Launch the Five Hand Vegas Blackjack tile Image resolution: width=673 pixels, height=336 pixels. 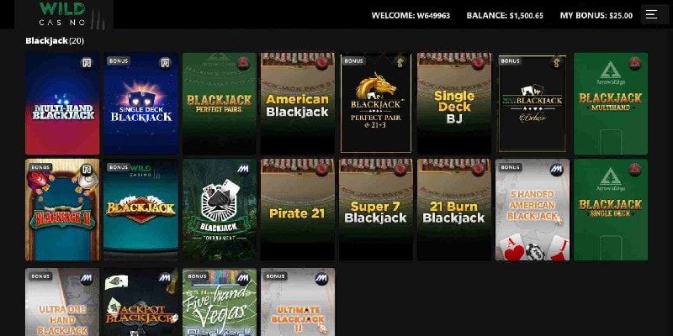click(220, 302)
